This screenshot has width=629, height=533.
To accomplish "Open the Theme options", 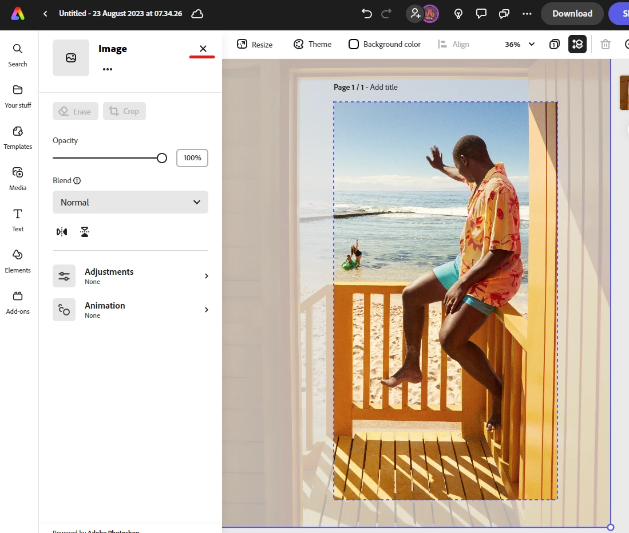I will pyautogui.click(x=312, y=44).
